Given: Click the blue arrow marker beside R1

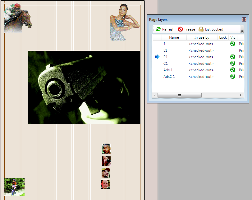Looking at the screenshot, I should 157,57.
